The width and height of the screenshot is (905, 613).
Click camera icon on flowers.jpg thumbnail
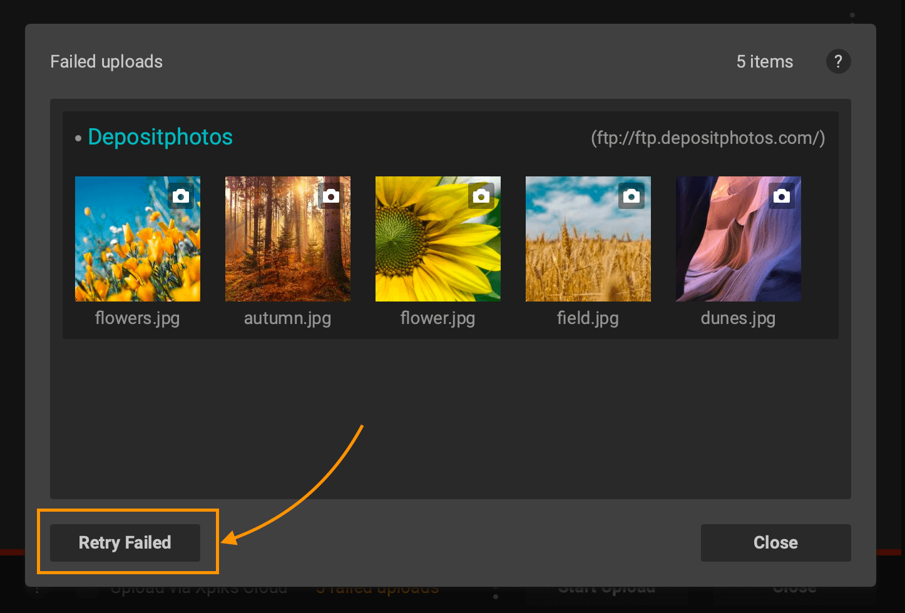point(181,196)
